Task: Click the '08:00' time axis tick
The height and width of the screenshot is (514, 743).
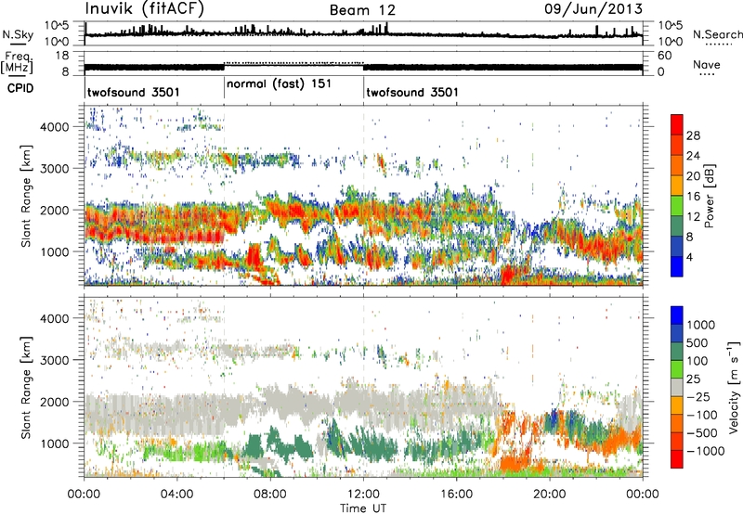Action: click(x=270, y=495)
